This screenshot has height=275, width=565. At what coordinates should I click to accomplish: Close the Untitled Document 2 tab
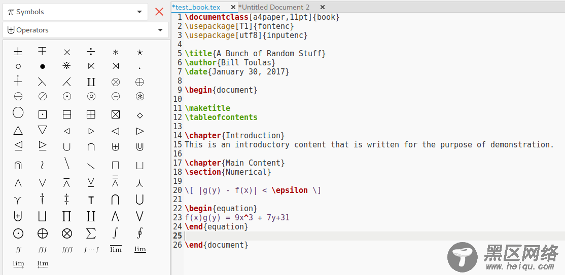[x=323, y=7]
